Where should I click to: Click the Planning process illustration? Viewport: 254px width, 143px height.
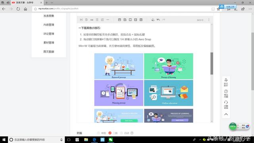(x=119, y=93)
